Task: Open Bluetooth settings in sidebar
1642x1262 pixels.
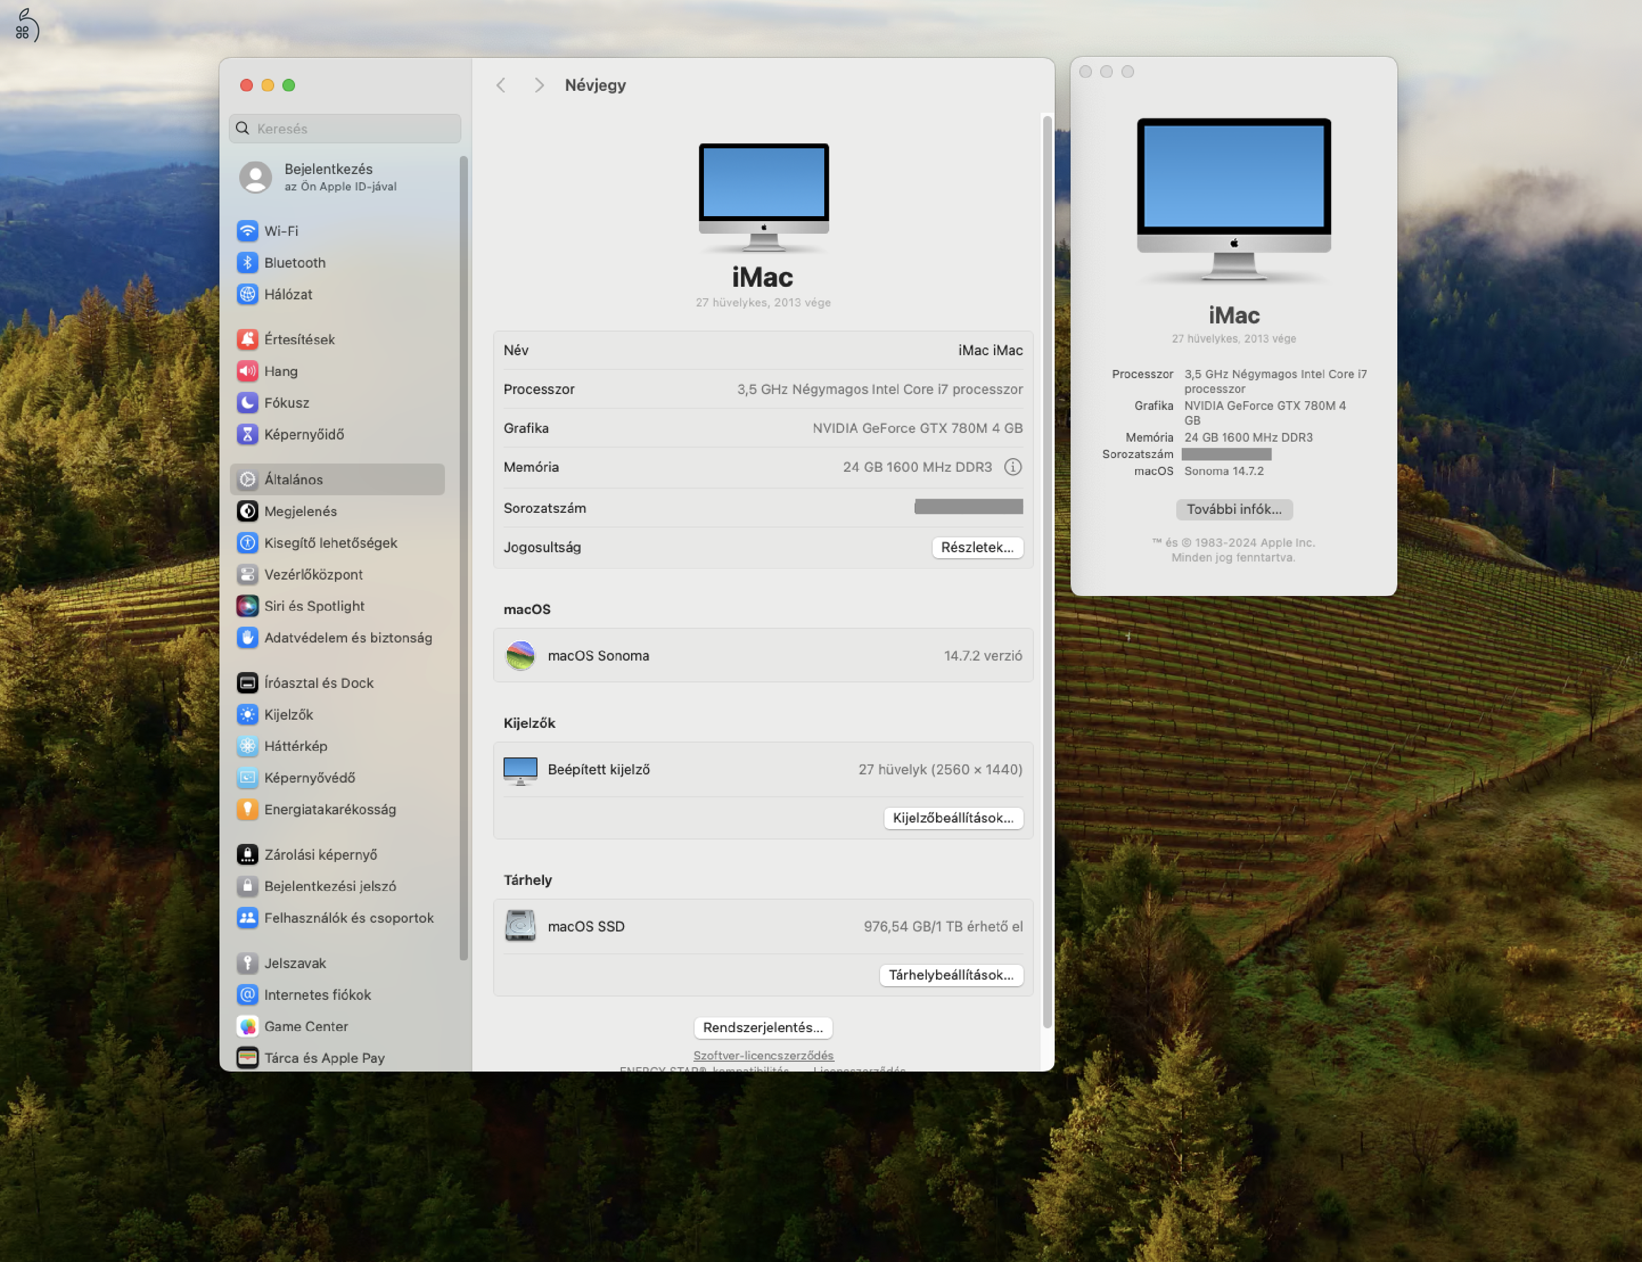Action: [x=337, y=262]
